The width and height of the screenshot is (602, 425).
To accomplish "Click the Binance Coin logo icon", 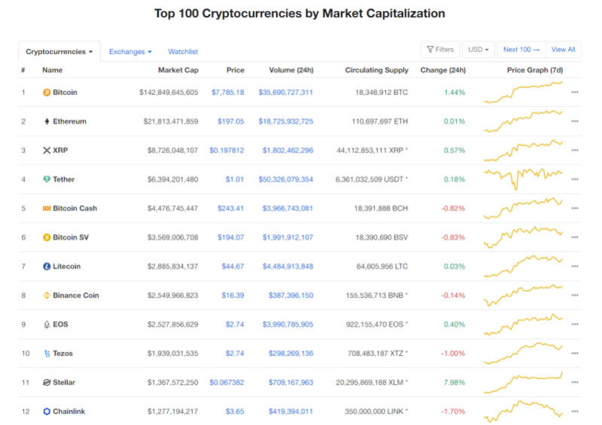I will point(47,295).
